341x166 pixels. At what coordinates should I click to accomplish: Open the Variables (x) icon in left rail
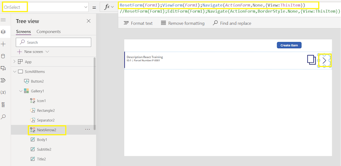click(x=3, y=92)
